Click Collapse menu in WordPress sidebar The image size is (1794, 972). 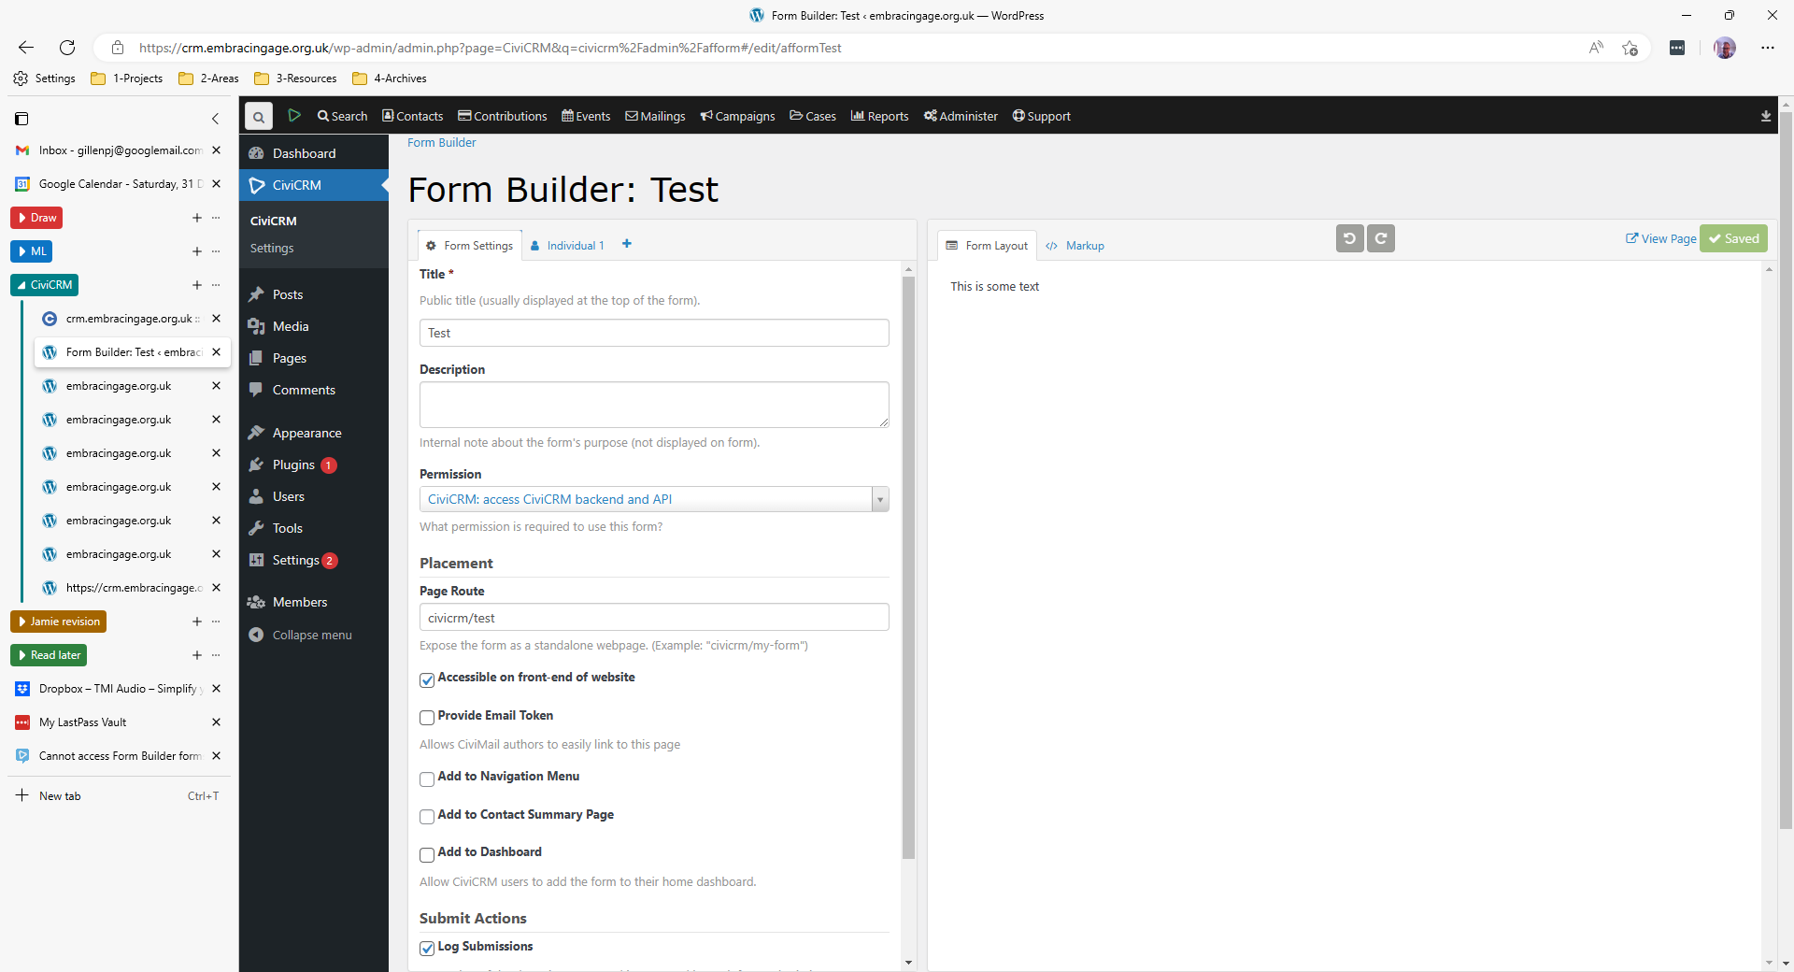pyautogui.click(x=314, y=635)
